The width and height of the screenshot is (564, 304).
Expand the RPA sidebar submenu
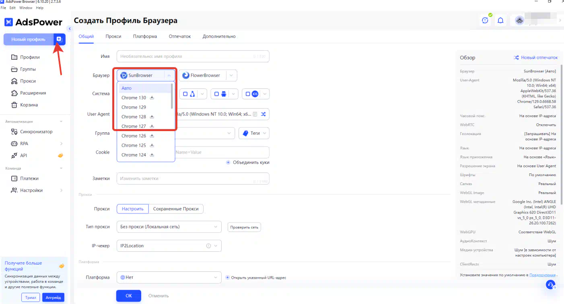pyautogui.click(x=62, y=144)
